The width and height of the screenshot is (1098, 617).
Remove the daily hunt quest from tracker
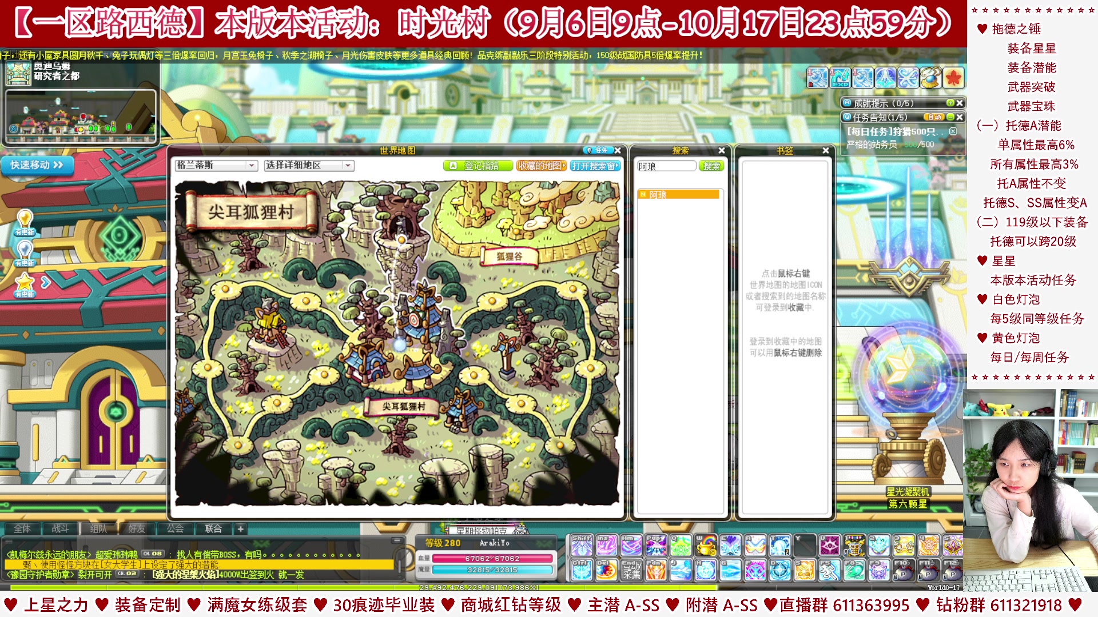point(953,131)
